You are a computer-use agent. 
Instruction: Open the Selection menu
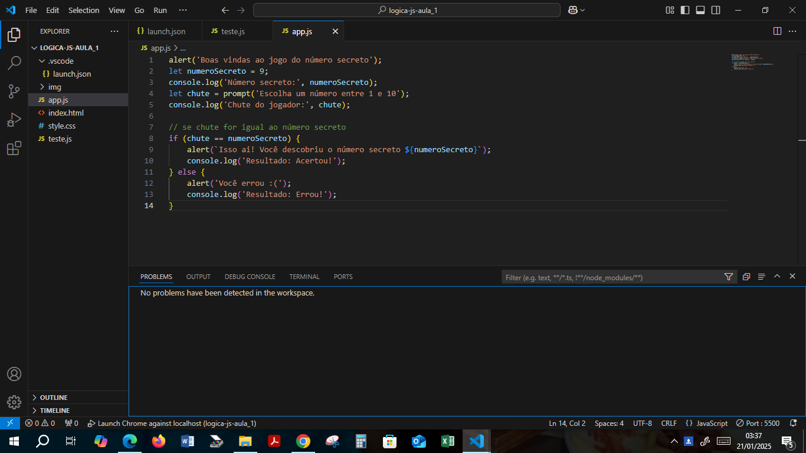[84, 10]
